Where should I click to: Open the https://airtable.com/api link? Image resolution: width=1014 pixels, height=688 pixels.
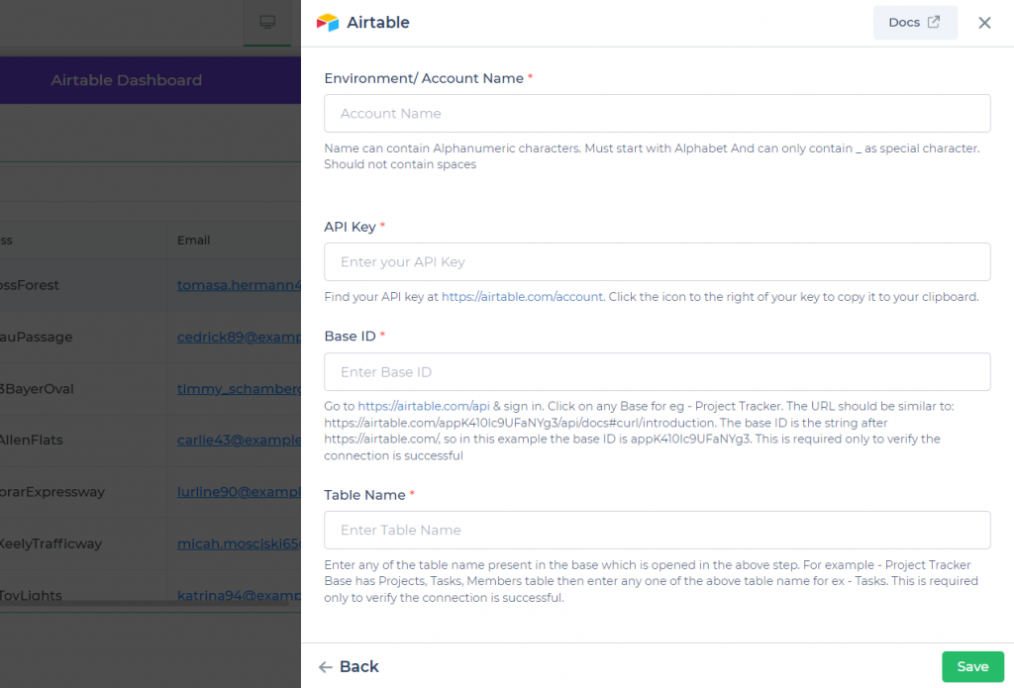[x=421, y=406]
